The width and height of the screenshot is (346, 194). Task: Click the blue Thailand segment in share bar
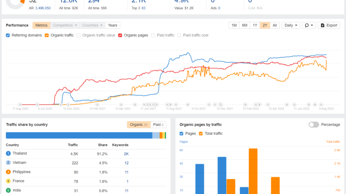pyautogui.click(x=78, y=135)
